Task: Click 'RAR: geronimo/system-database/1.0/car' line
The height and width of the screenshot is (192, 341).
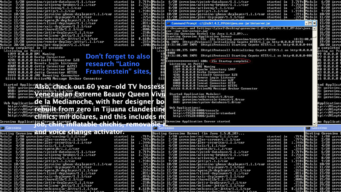Action: (x=207, y=102)
